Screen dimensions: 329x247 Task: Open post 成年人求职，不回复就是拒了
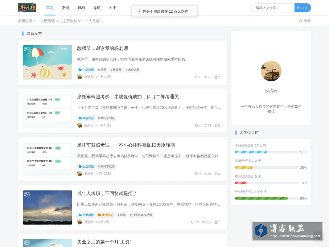point(107,193)
